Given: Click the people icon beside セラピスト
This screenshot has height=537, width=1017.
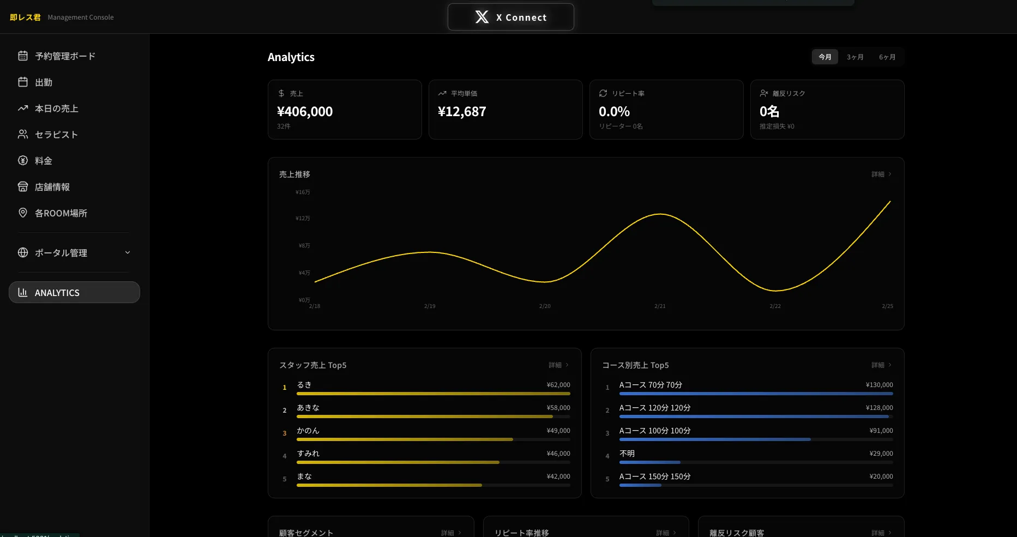Looking at the screenshot, I should (x=23, y=134).
